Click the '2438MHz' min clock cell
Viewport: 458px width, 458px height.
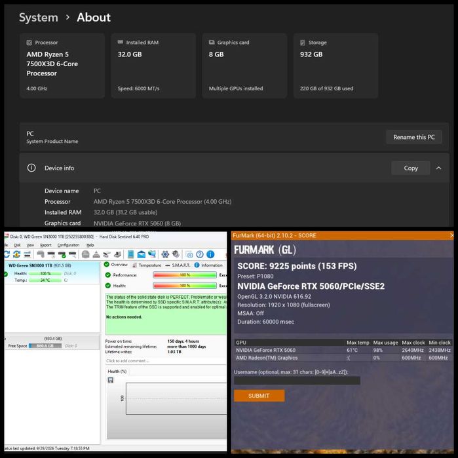pyautogui.click(x=440, y=350)
